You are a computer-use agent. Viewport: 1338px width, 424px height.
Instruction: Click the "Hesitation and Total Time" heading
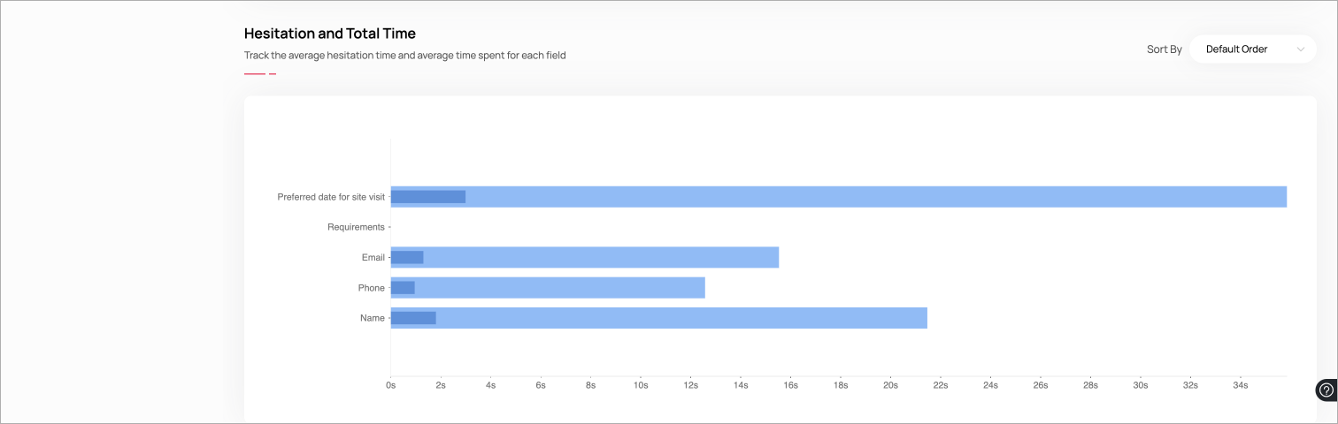(330, 34)
